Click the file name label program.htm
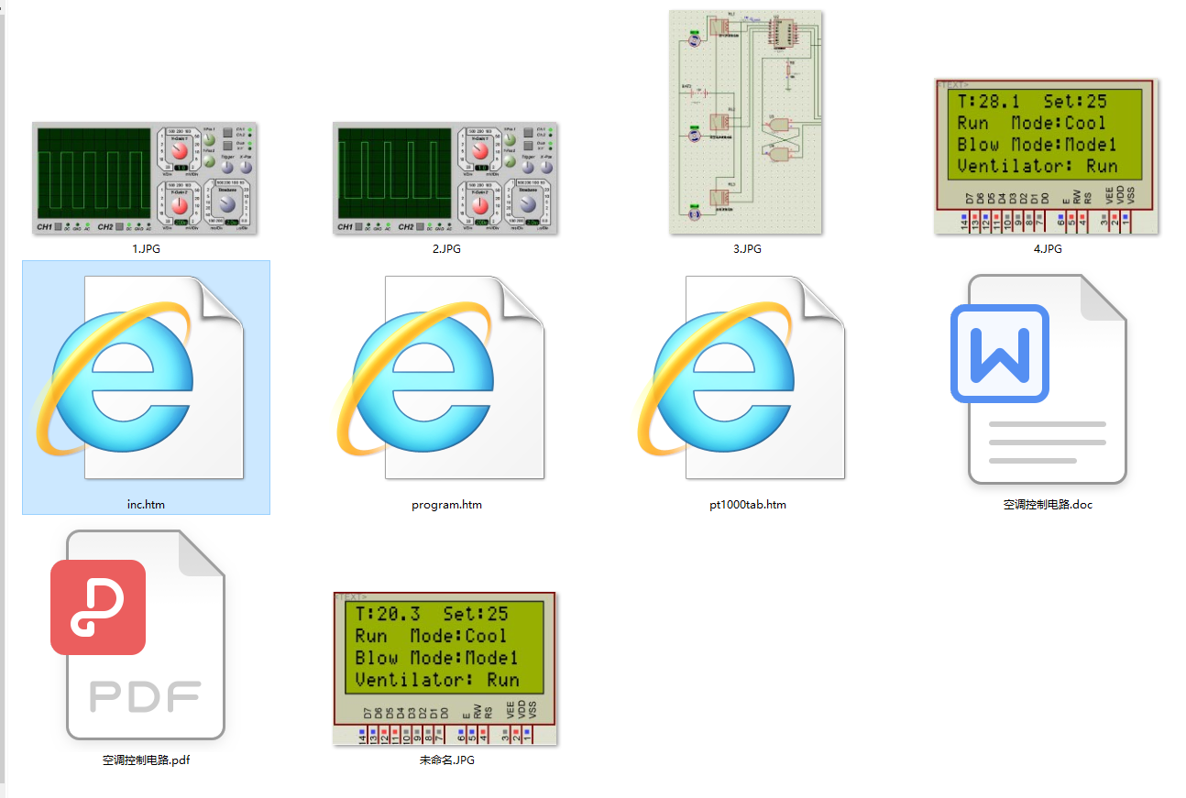The height and width of the screenshot is (798, 1186). coord(446,504)
